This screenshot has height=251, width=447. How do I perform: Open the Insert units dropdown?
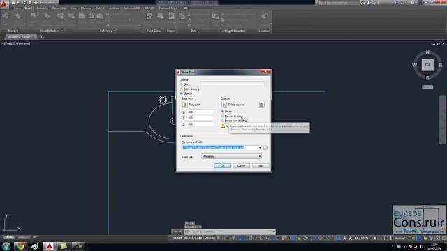(x=231, y=156)
